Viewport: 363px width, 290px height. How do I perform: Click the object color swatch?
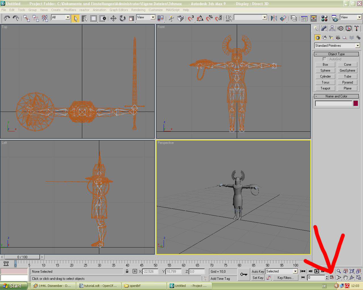356,103
